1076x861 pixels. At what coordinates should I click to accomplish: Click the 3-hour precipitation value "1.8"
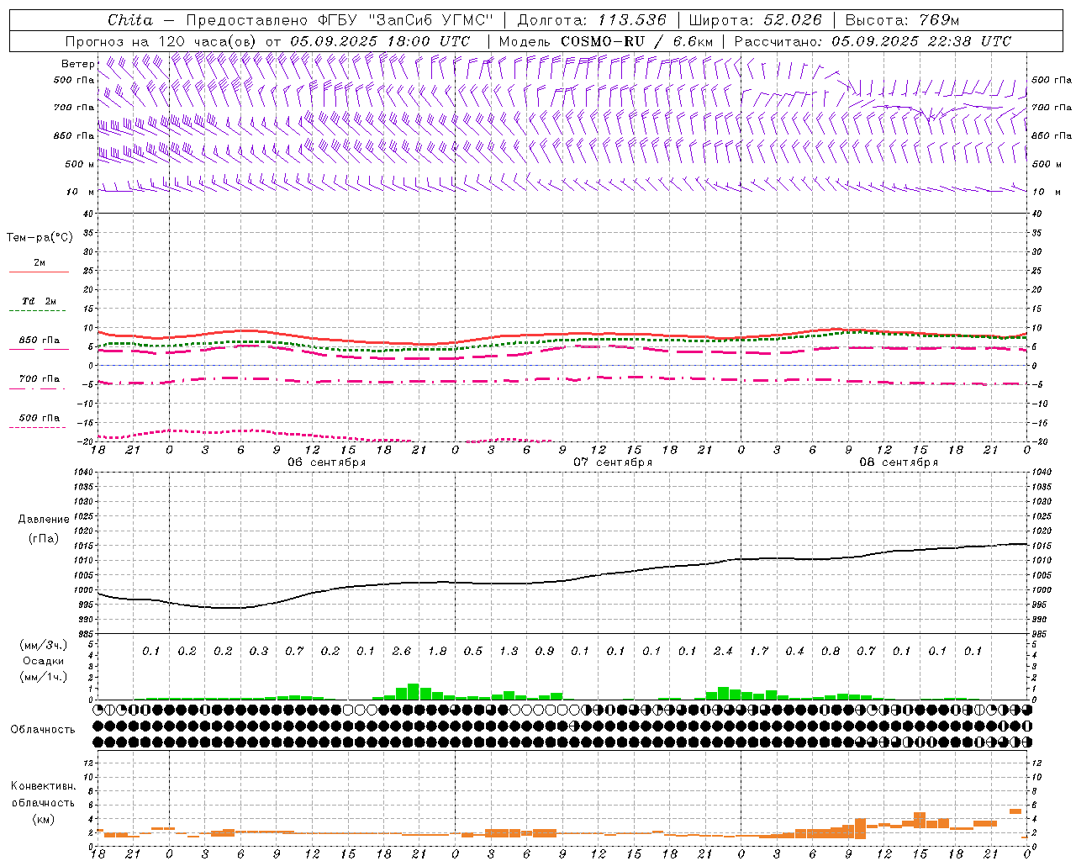click(x=437, y=651)
